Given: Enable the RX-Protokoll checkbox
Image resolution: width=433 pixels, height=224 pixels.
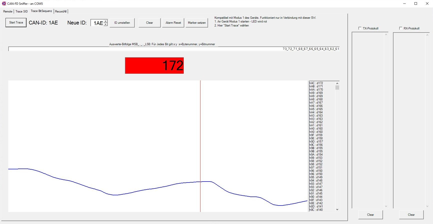Looking at the screenshot, I should point(401,28).
